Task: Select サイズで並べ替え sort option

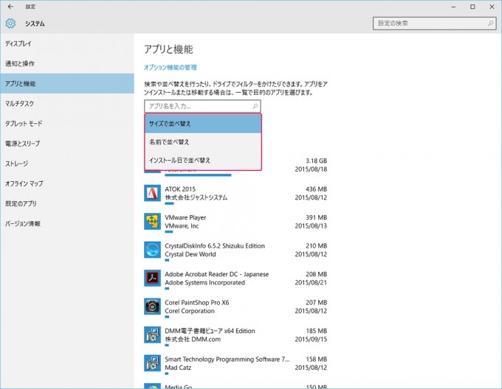Action: tap(203, 124)
